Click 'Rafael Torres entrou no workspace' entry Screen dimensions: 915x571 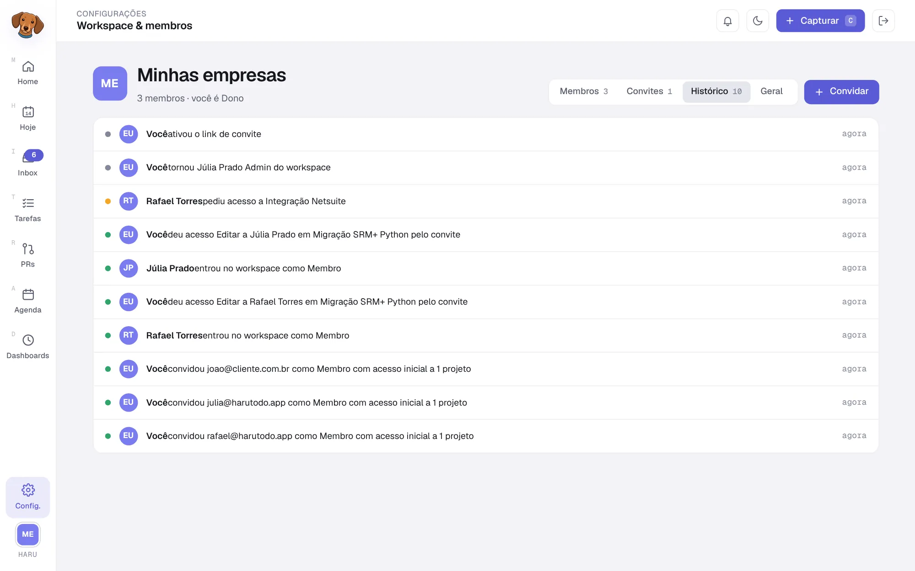(486, 336)
